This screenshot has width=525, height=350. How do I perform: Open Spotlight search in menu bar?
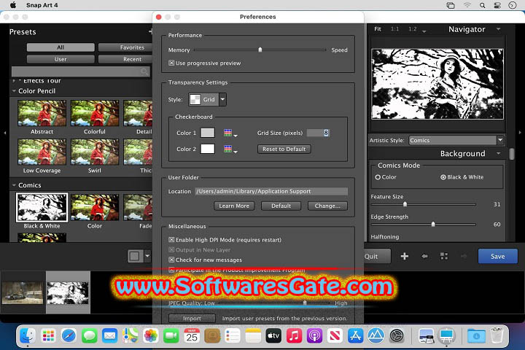(x=483, y=5)
